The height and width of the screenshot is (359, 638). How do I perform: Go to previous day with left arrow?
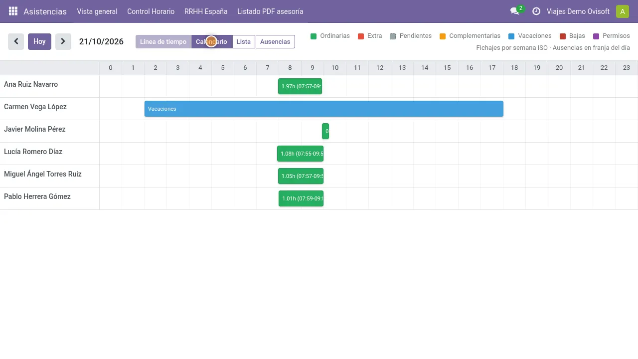click(16, 41)
